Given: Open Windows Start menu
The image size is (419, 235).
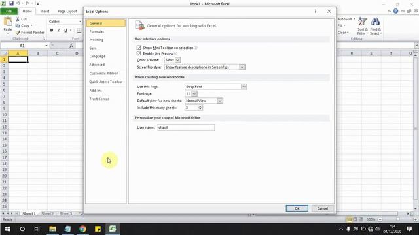Looking at the screenshot, I should pyautogui.click(x=7, y=228).
